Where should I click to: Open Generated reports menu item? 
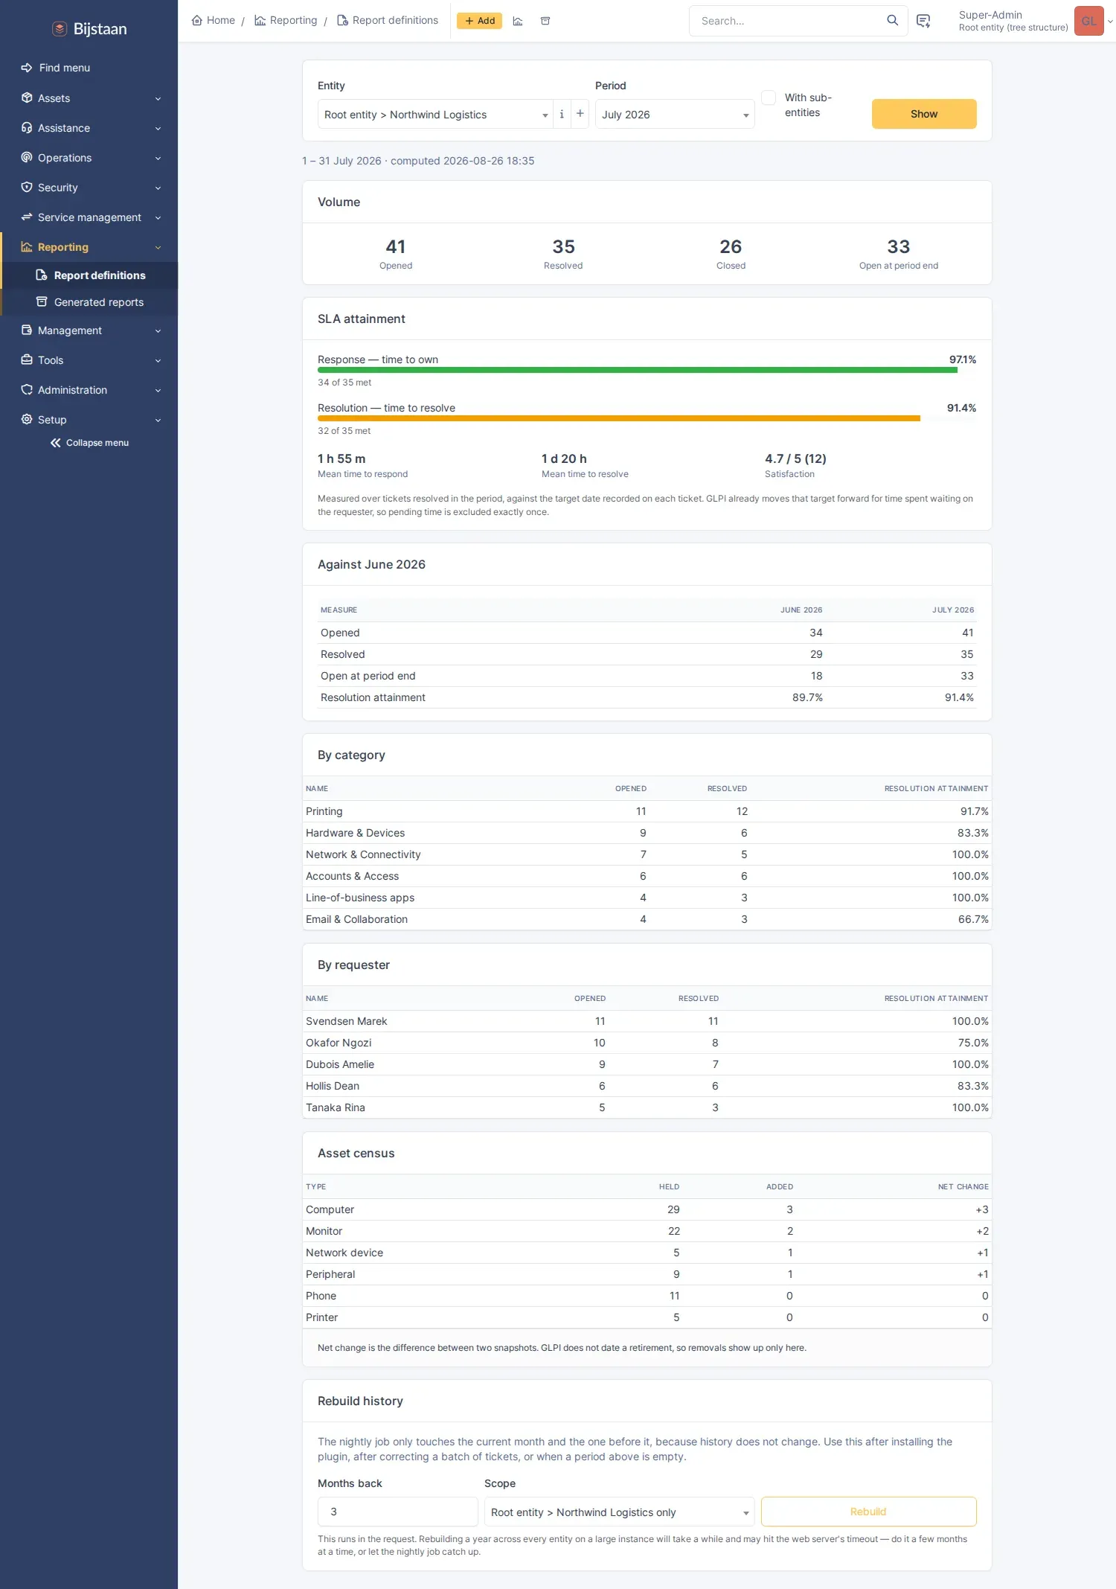pyautogui.click(x=90, y=302)
